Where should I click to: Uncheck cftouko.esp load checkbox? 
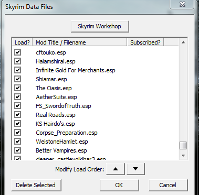click(17, 52)
